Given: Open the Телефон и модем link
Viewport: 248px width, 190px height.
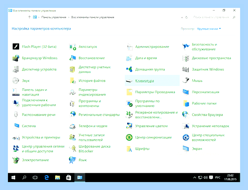Looking at the screenshot, I should coord(93,126).
